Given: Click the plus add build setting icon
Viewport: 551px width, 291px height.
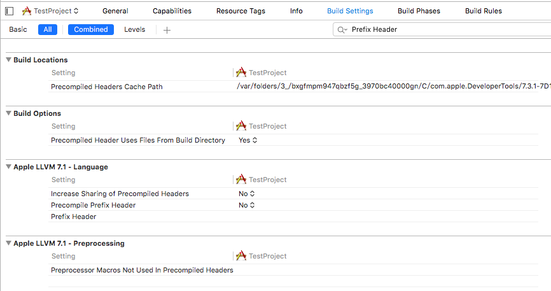Looking at the screenshot, I should [167, 31].
